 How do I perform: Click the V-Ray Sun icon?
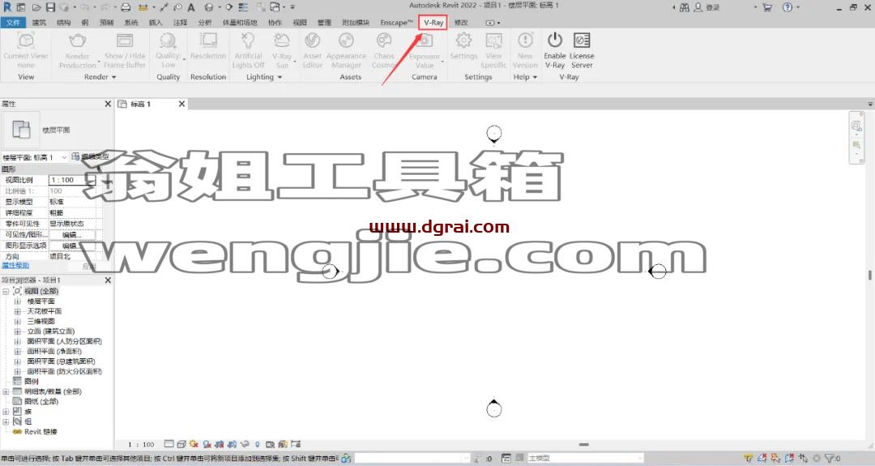click(x=282, y=41)
